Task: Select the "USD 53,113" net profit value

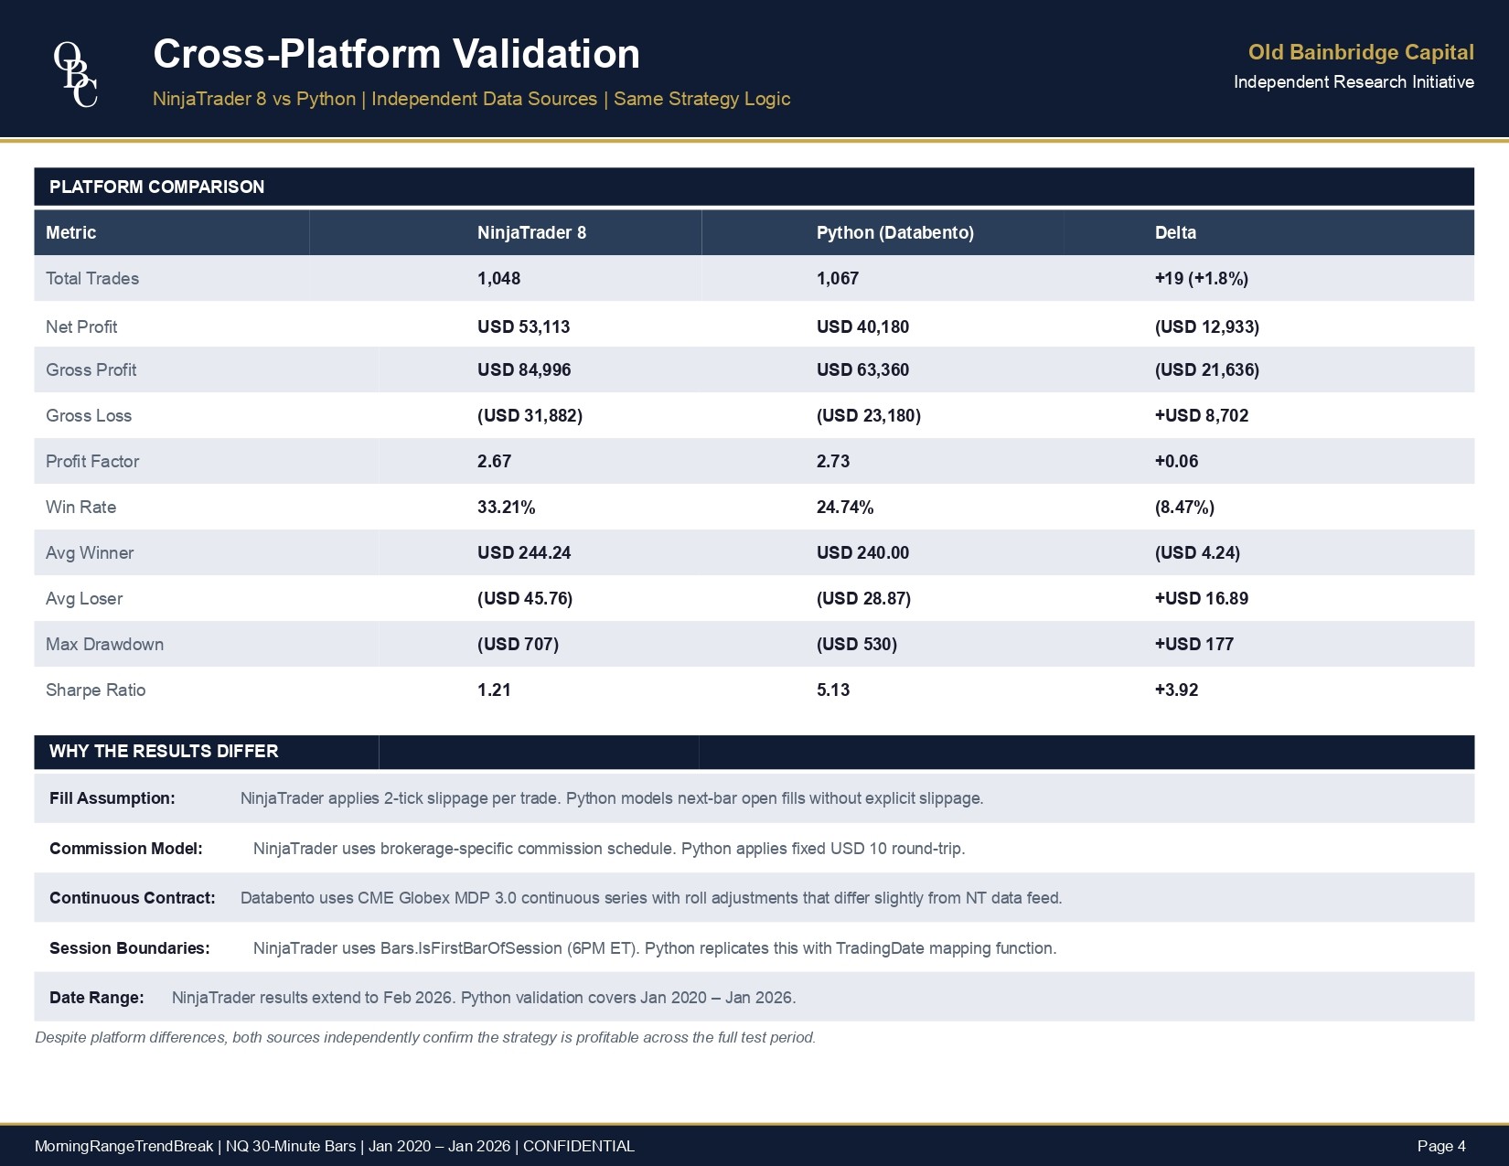Action: point(523,326)
